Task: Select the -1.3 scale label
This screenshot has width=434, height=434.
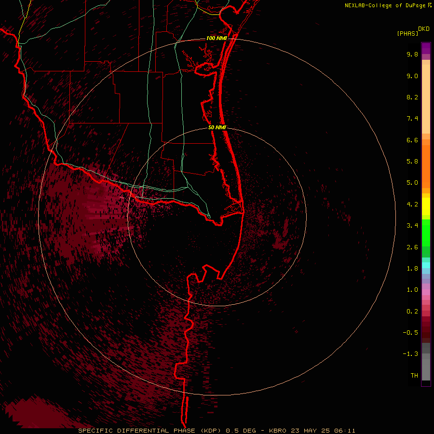Action: click(410, 354)
